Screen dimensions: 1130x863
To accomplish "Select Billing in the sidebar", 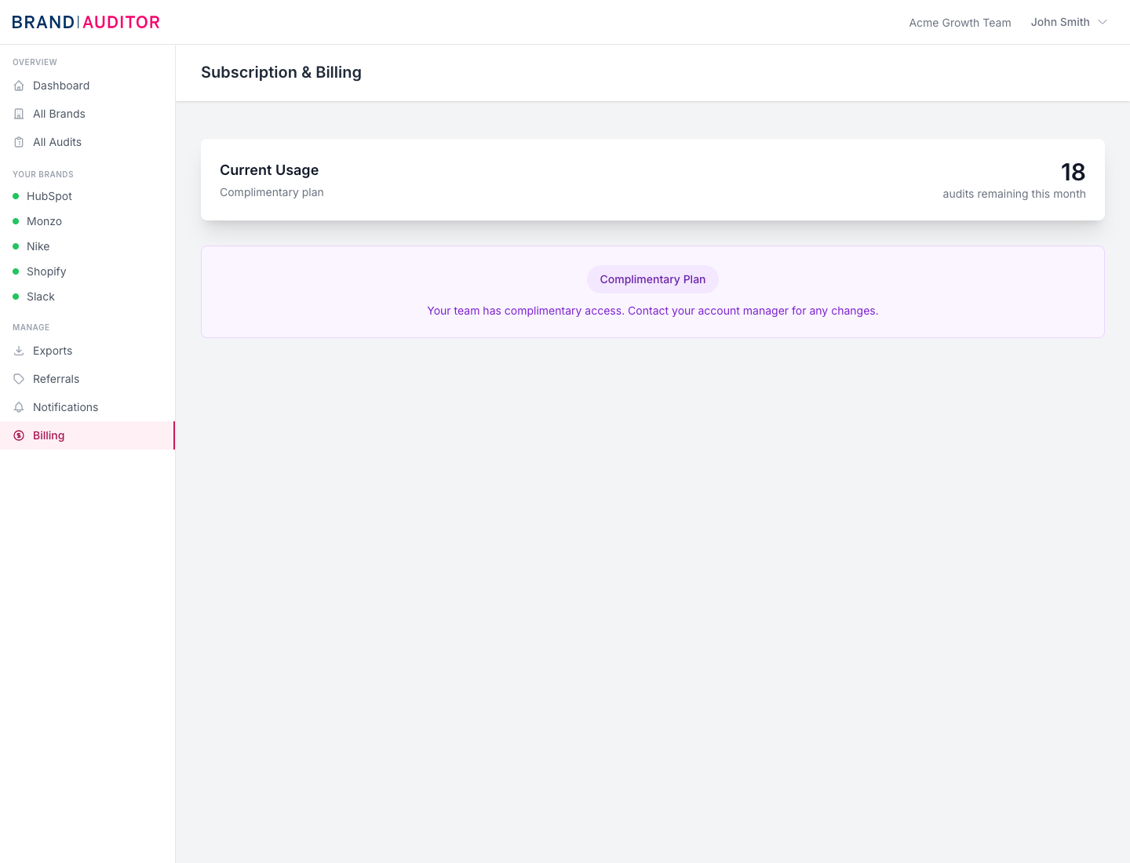I will point(87,435).
